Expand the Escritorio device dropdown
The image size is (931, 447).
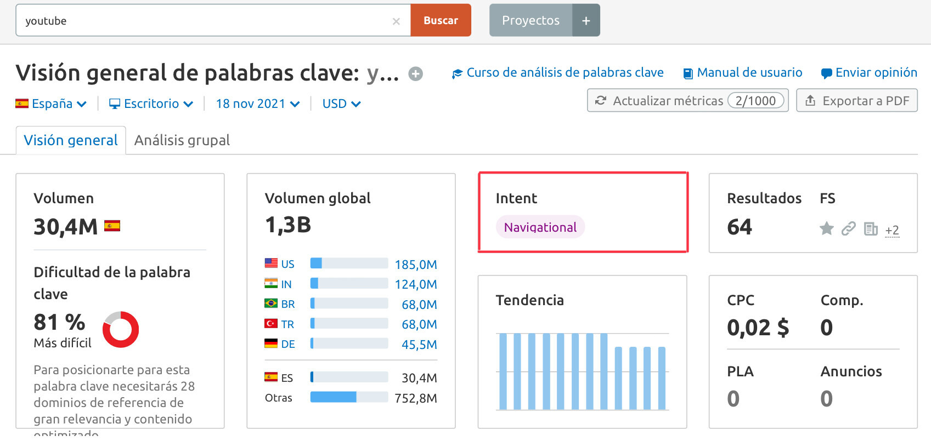pyautogui.click(x=151, y=104)
